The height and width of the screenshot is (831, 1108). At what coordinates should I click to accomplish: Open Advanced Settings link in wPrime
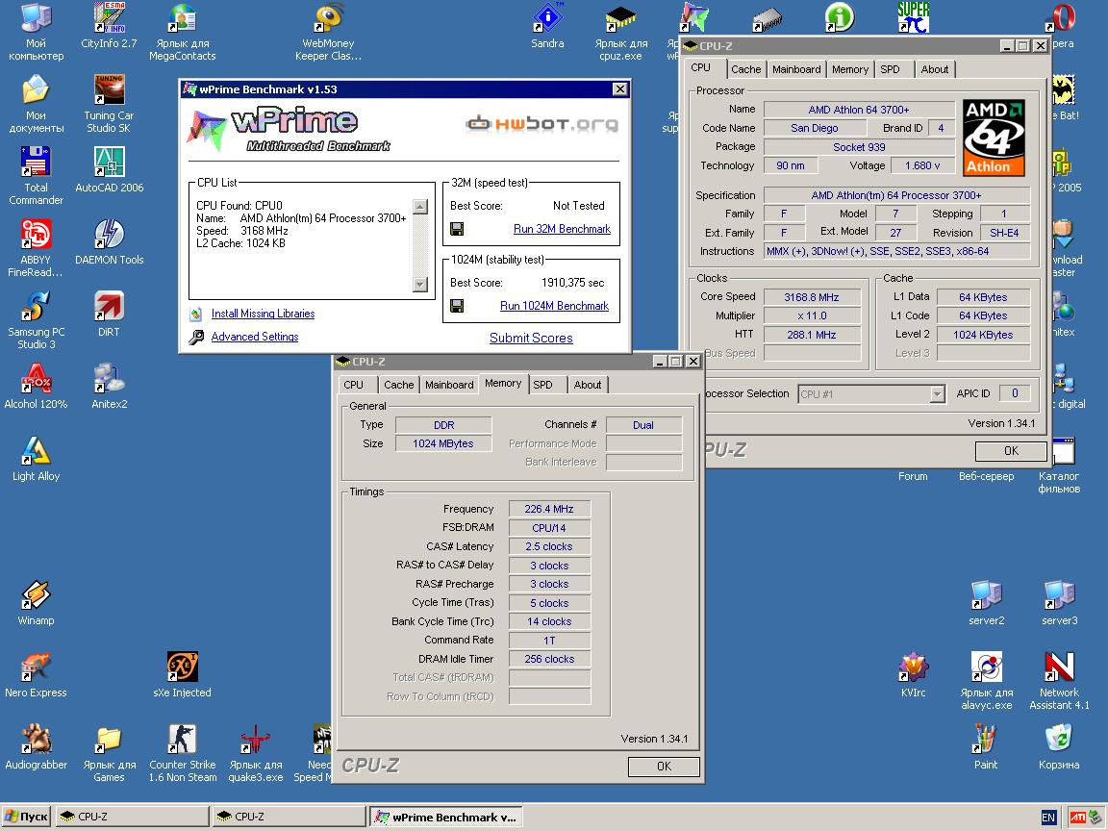coord(254,337)
